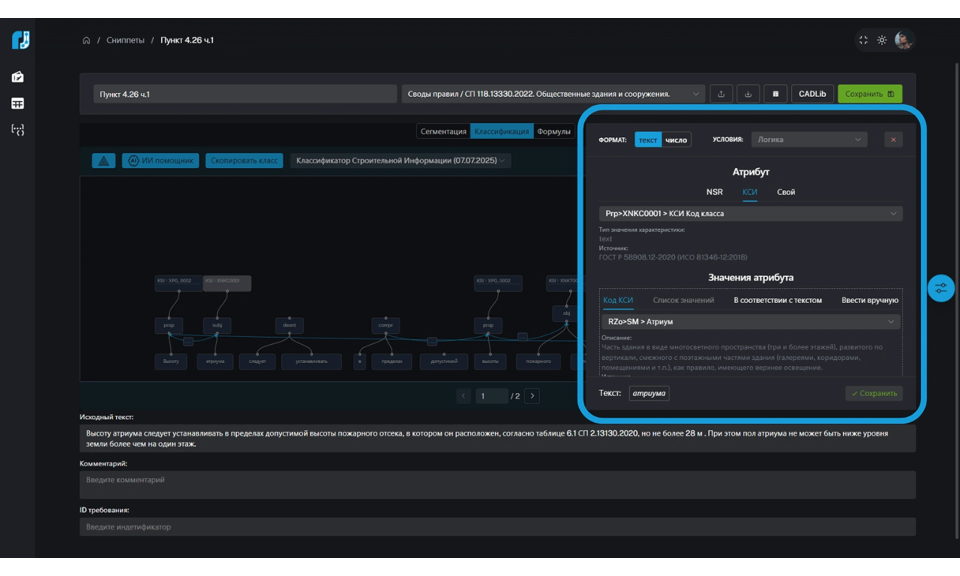Image resolution: width=960 pixels, height=576 pixels.
Task: Click the home icon in breadcrumb
Action: tap(86, 40)
